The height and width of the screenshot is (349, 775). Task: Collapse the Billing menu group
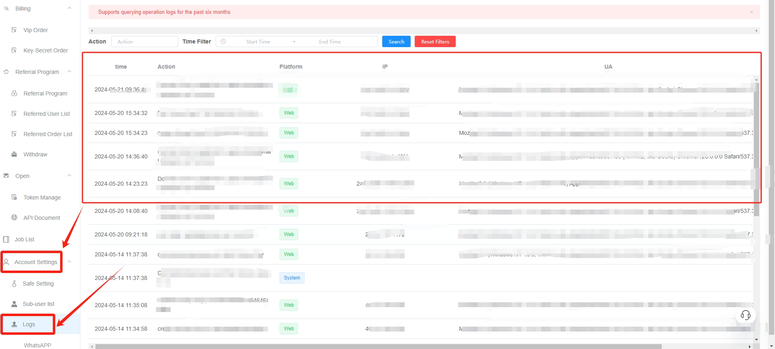click(x=69, y=8)
